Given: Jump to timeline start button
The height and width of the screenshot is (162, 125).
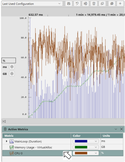Looking at the screenshot, I should click(4, 121).
